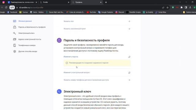
Task: Click Изменить контрольный вопрос link
Action: 77,72
